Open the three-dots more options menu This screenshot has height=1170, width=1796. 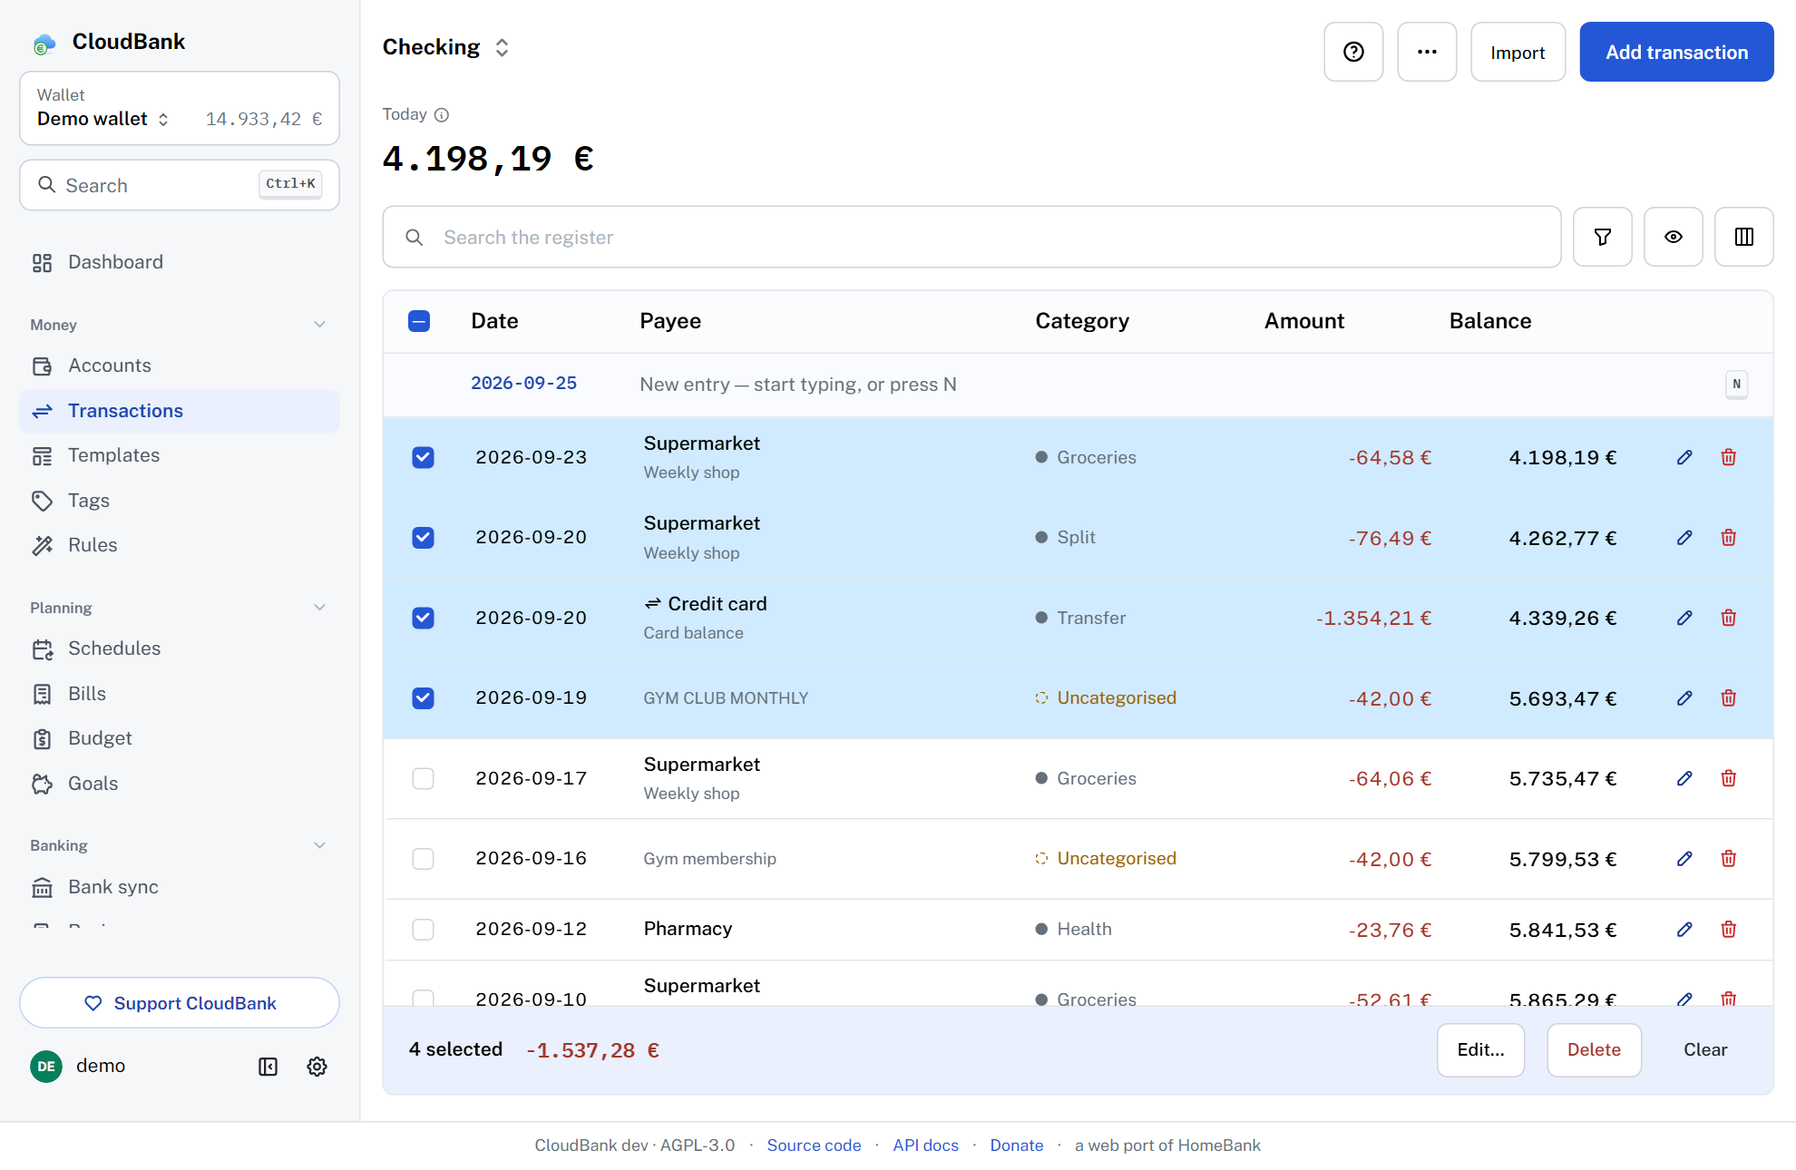1427,52
